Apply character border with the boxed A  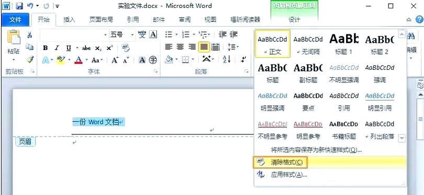tap(153, 34)
